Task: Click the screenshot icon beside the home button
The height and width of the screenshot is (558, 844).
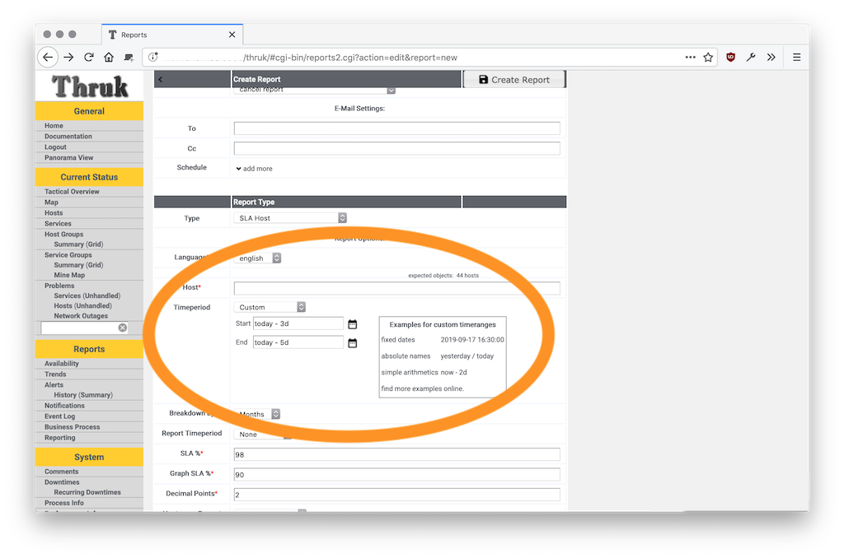Action: 129,58
